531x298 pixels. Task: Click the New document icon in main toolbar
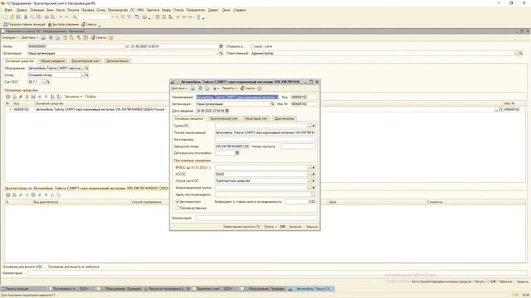pyautogui.click(x=5, y=17)
